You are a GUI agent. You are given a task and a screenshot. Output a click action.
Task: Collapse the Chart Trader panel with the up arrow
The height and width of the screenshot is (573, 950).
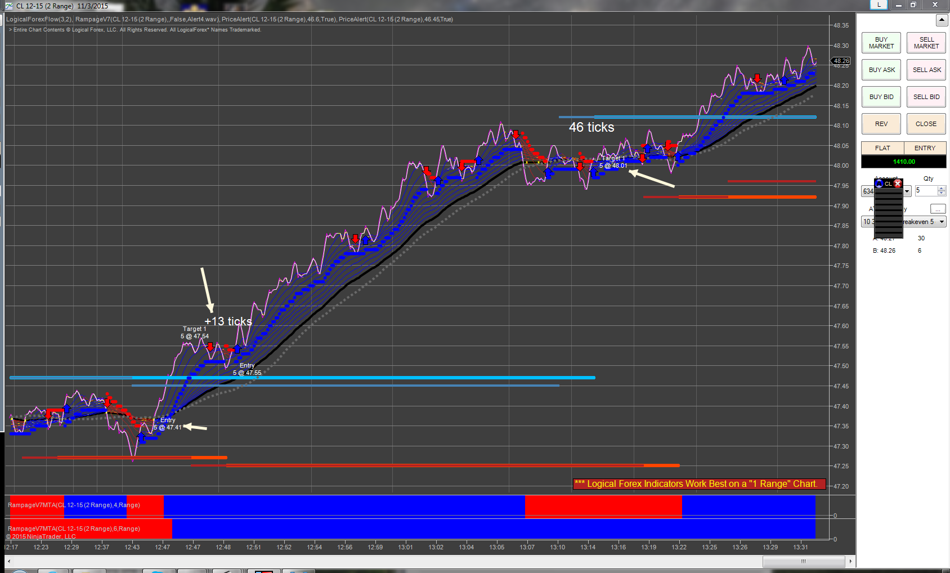pyautogui.click(x=942, y=20)
